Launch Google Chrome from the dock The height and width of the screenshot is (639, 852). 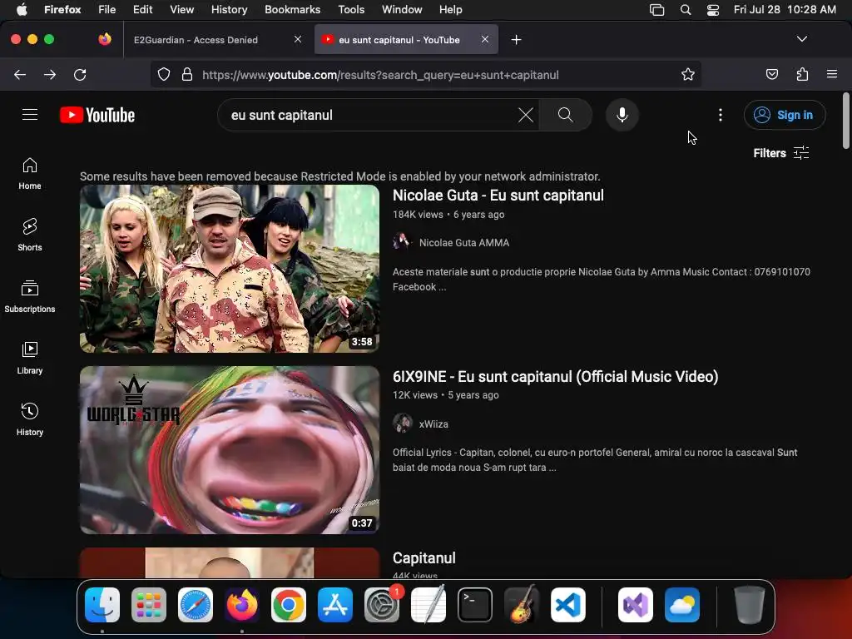pyautogui.click(x=289, y=605)
